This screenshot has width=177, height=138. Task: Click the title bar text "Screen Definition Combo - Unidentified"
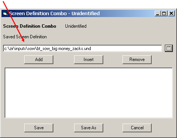click(x=54, y=14)
